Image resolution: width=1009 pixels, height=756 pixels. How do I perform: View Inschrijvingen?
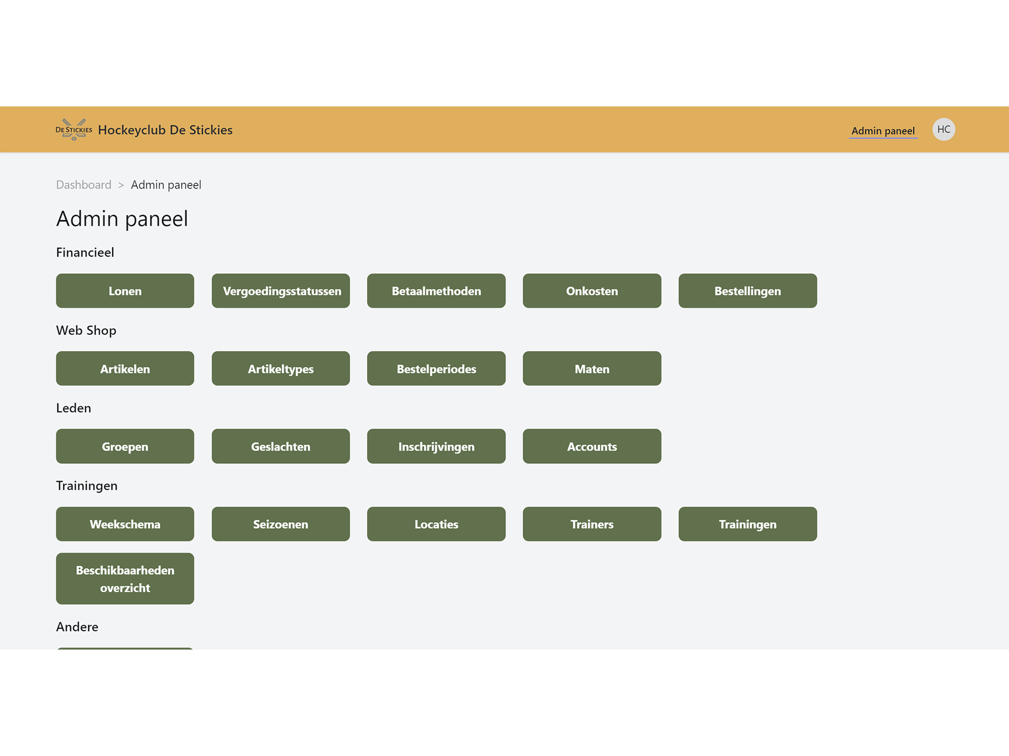[x=436, y=446]
